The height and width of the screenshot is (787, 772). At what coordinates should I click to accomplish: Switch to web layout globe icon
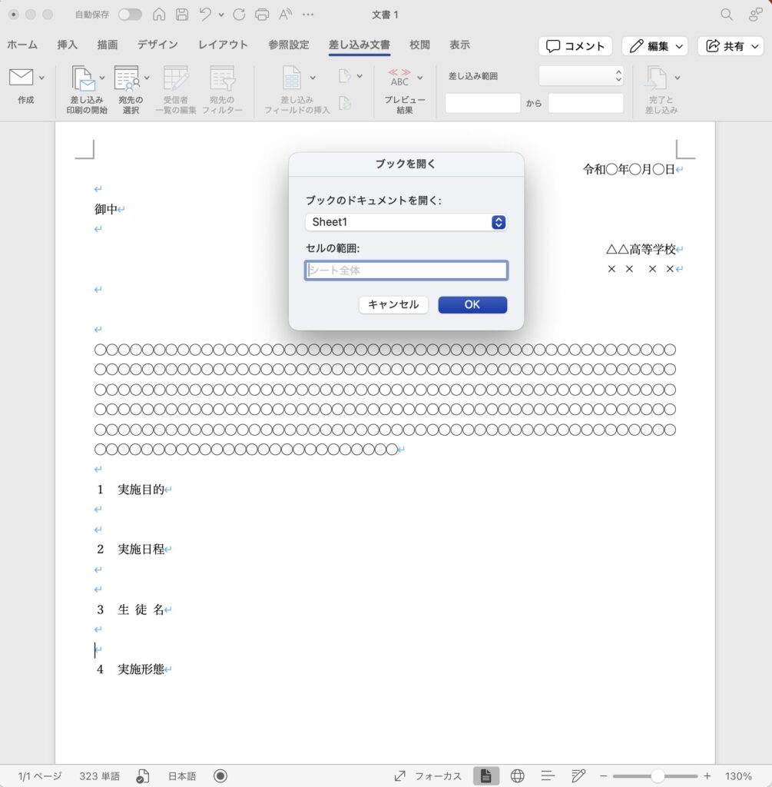click(518, 775)
